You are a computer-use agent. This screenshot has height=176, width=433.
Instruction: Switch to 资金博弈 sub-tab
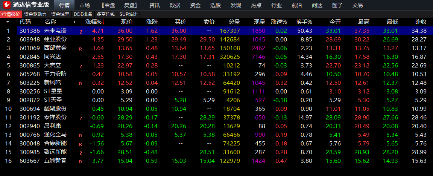tap(60, 14)
